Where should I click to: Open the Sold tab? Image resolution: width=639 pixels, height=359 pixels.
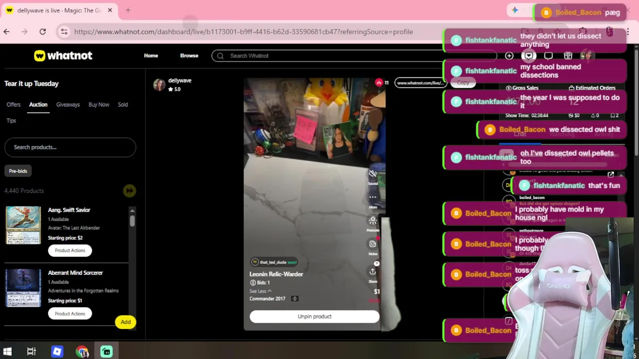[x=123, y=105]
